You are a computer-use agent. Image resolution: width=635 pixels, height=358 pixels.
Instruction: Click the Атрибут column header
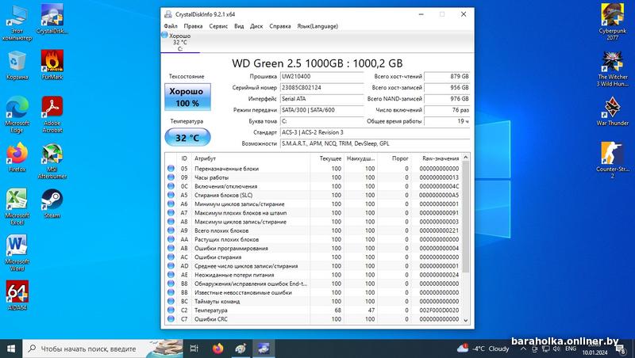pyautogui.click(x=251, y=158)
